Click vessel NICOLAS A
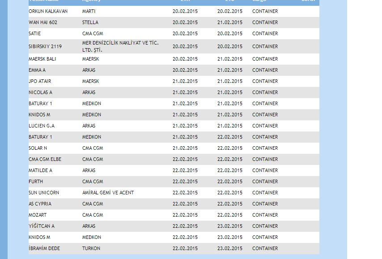Image resolution: width=382 pixels, height=259 pixels. click(40, 93)
